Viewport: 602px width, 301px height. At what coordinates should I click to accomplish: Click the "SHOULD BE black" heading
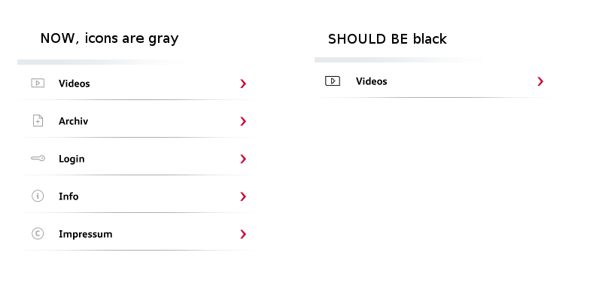[387, 39]
